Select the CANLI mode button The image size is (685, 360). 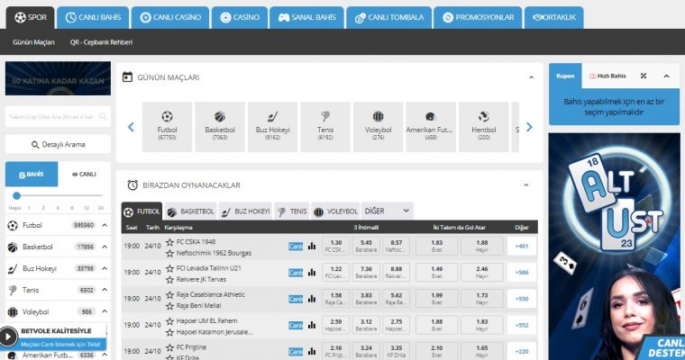84,174
